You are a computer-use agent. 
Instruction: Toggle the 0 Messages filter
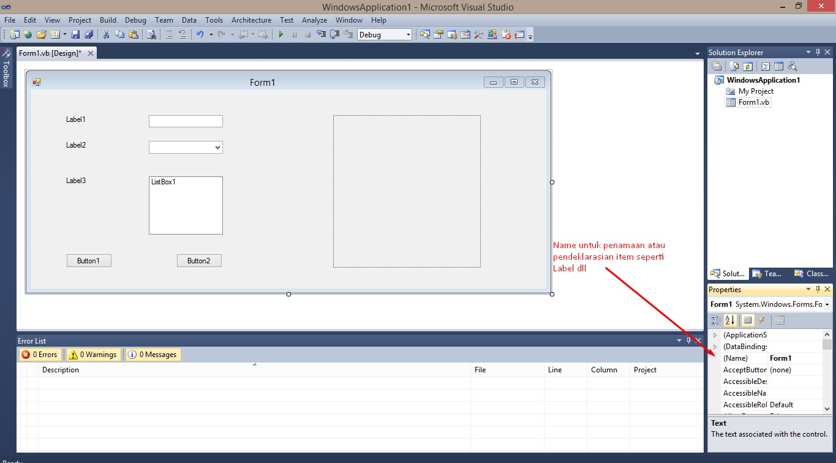click(153, 354)
